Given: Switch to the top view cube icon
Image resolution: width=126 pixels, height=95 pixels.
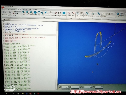Looking at the screenshot, I should (39, 13).
